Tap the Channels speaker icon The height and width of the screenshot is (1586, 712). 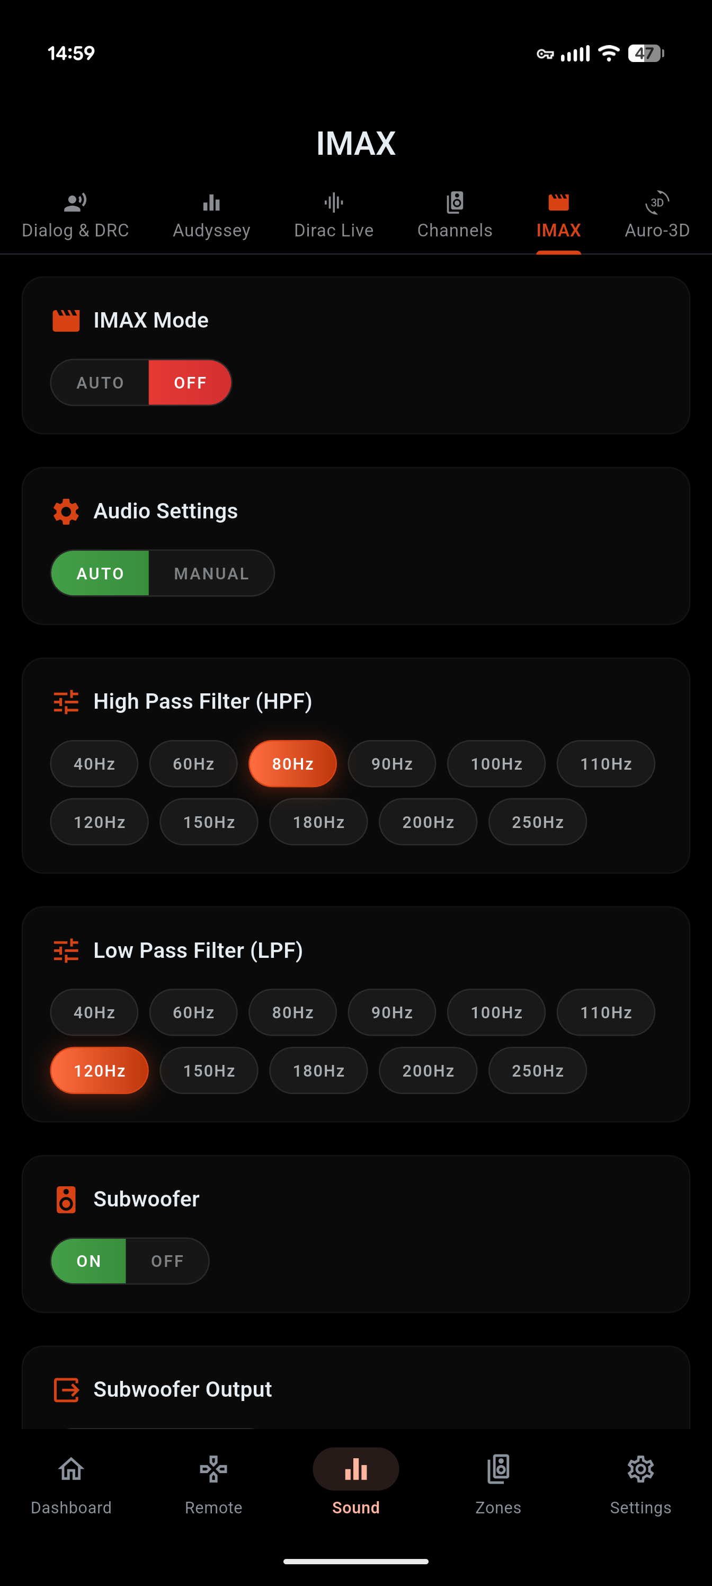point(455,202)
